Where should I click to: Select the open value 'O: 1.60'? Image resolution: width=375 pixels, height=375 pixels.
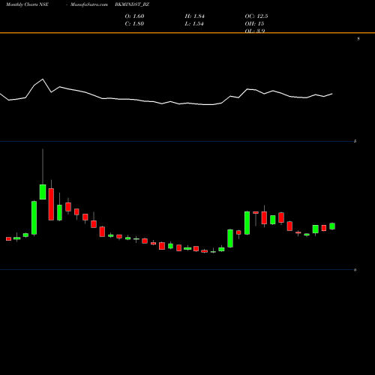tap(134, 16)
